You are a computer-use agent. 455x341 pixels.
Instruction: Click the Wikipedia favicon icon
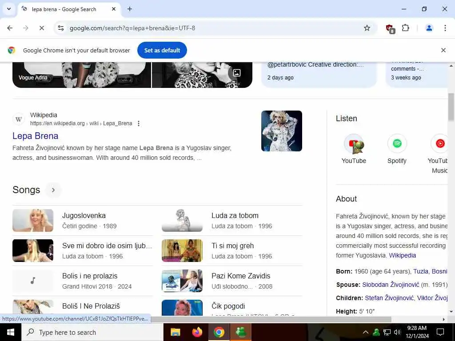coord(19,119)
